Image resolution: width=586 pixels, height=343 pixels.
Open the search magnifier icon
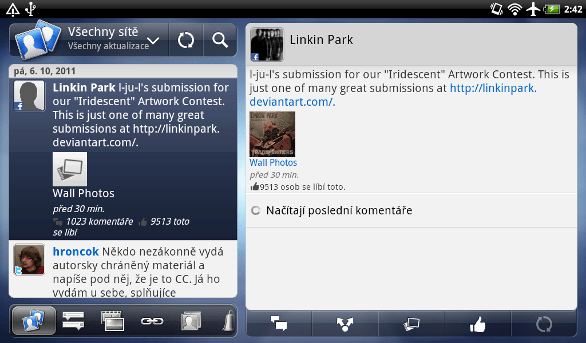tap(220, 40)
